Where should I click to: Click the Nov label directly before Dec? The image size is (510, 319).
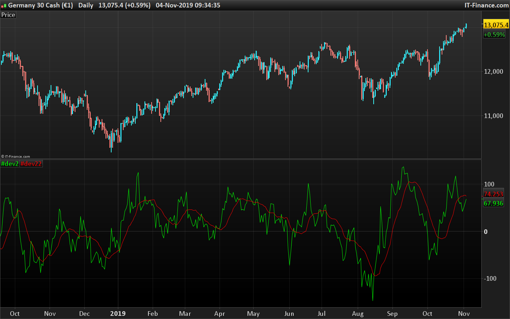point(50,313)
